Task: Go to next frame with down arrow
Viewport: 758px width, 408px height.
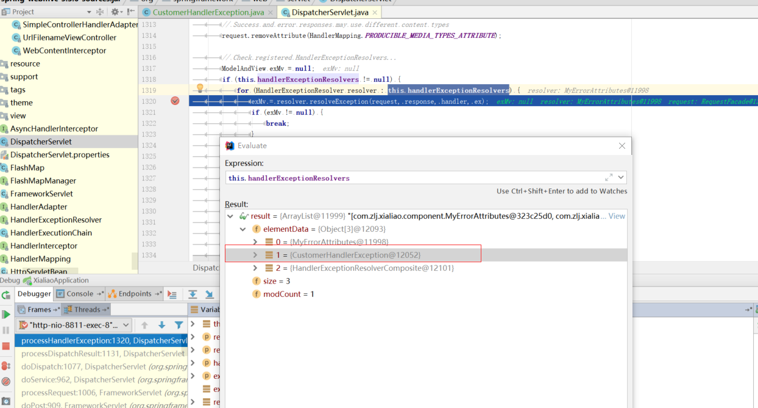Action: click(161, 325)
